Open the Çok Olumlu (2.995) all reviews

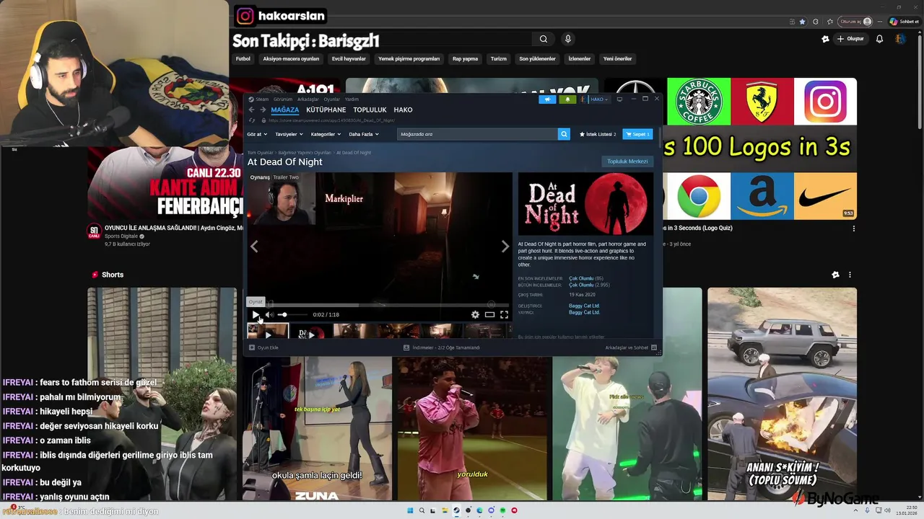589,285
